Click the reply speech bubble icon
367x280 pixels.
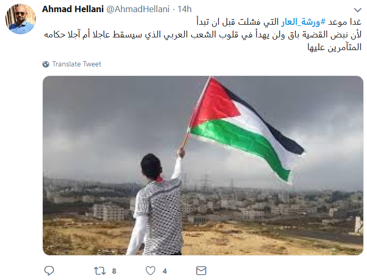pyautogui.click(x=49, y=271)
